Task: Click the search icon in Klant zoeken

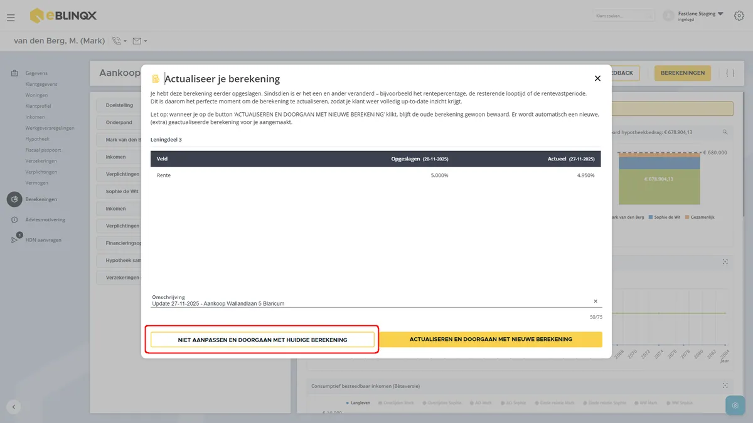Action: tap(649, 16)
